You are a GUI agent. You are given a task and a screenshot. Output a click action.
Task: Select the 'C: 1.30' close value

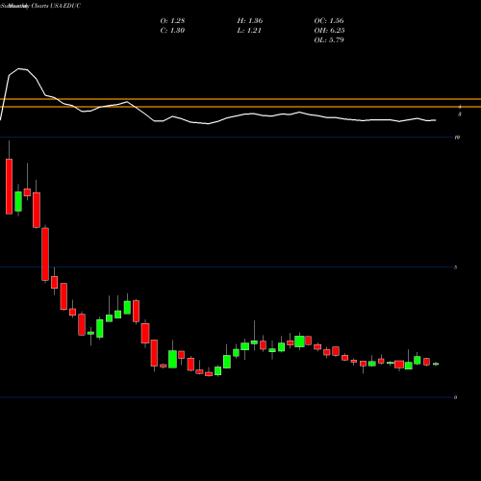[x=172, y=30]
